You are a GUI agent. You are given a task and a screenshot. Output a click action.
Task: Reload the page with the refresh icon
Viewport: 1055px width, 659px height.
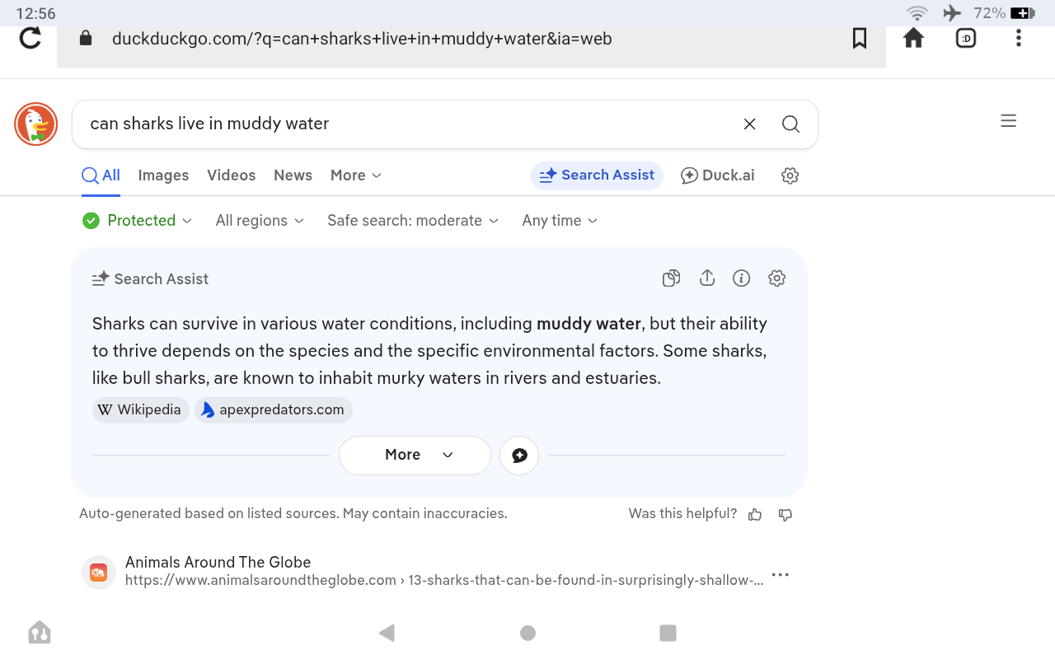tap(30, 38)
